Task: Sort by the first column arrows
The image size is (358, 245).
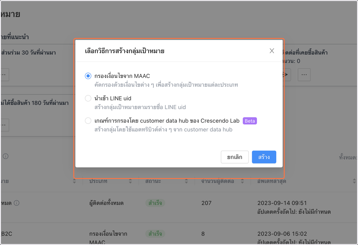Action: (74, 181)
